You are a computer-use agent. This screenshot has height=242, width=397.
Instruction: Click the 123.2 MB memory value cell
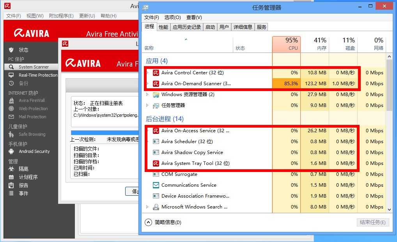315,84
